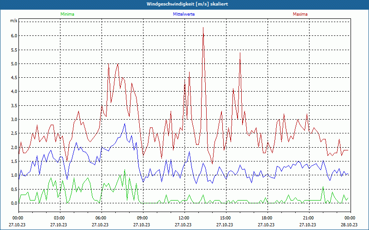Select the 12:00 time axis label
The height and width of the screenshot is (230, 369).
pos(184,218)
